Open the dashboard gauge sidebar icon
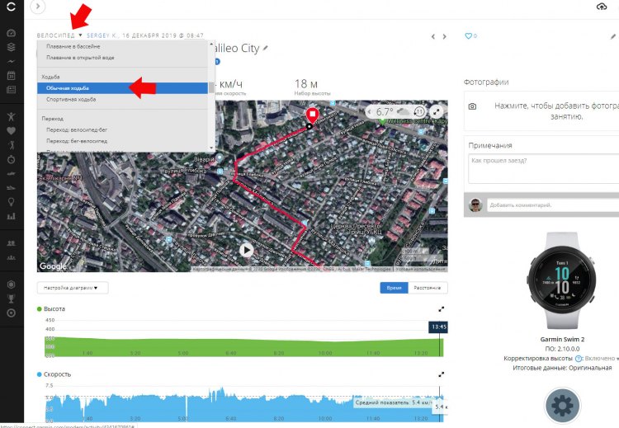The image size is (619, 428). tap(12, 33)
